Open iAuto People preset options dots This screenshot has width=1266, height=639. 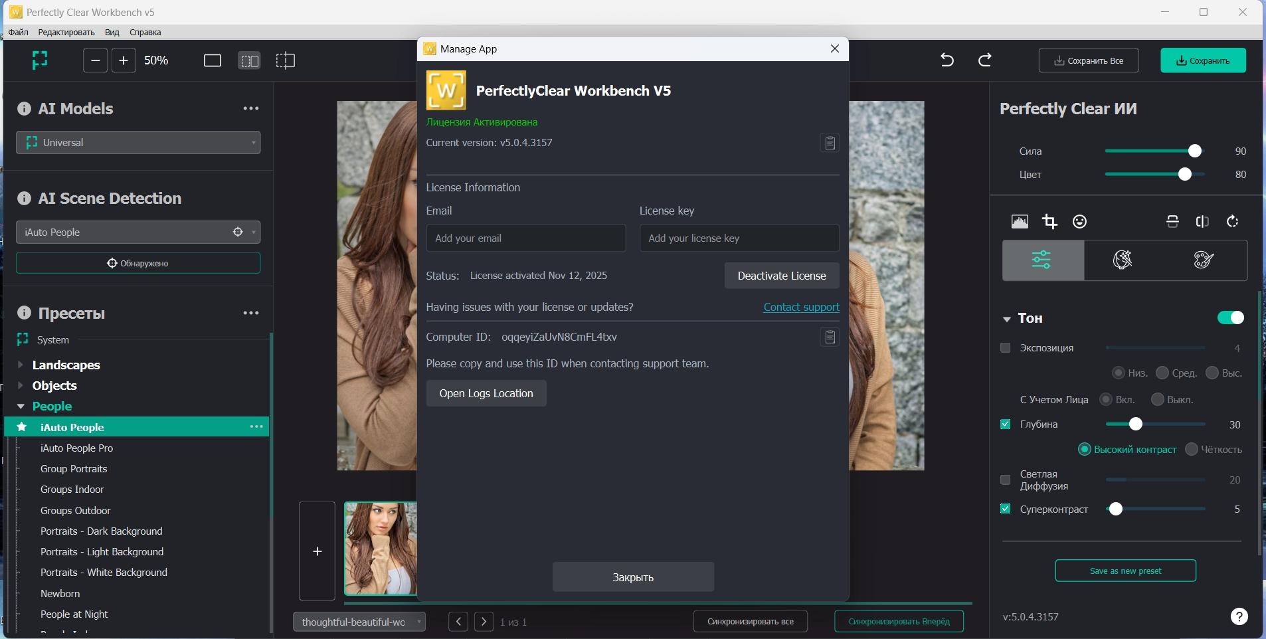click(x=256, y=427)
